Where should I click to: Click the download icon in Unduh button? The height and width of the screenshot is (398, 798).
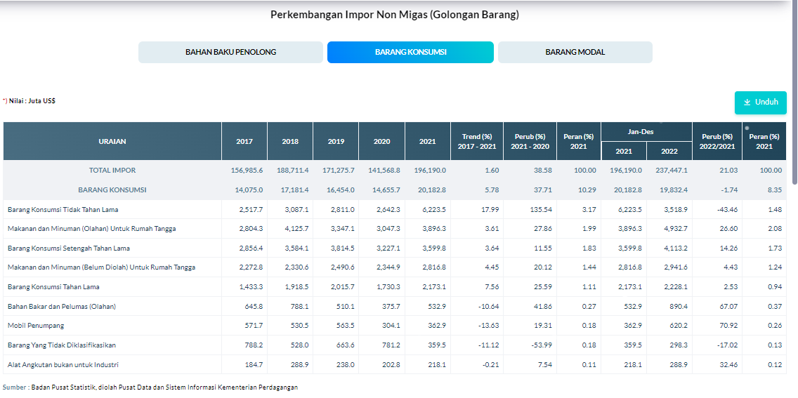click(x=747, y=102)
